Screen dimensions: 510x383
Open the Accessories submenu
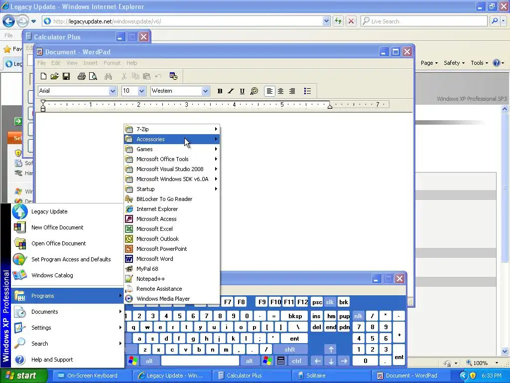point(172,139)
